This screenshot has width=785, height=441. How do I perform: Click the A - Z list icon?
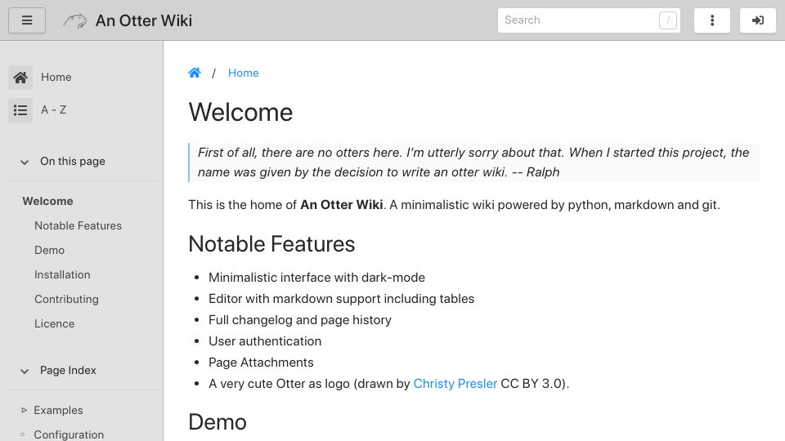coord(20,110)
